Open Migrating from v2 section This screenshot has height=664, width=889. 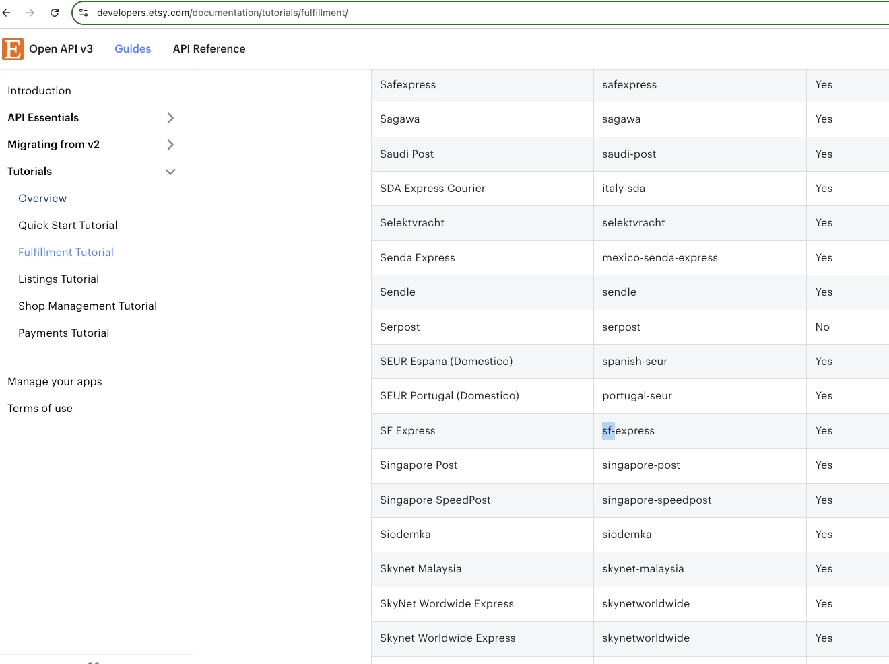pyautogui.click(x=53, y=145)
